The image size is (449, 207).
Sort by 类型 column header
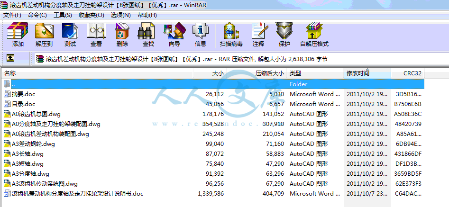point(315,73)
